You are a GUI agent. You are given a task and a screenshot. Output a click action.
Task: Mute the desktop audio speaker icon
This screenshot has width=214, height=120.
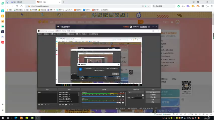[120, 96]
